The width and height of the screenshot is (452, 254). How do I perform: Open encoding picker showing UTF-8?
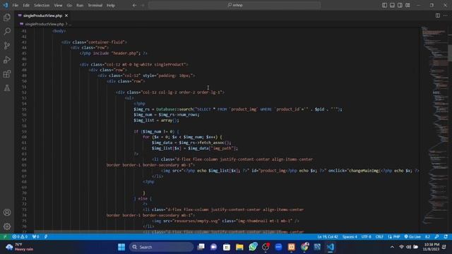tap(366, 237)
